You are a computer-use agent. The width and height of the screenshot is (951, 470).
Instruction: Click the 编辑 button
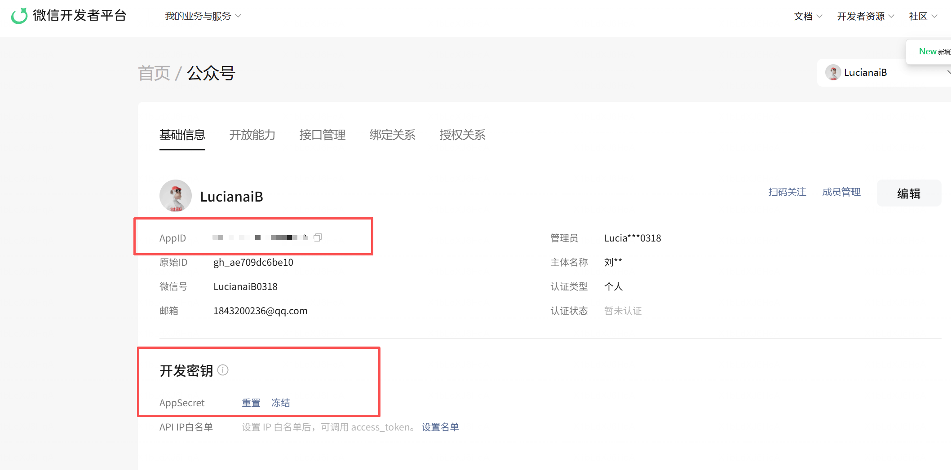(x=909, y=193)
